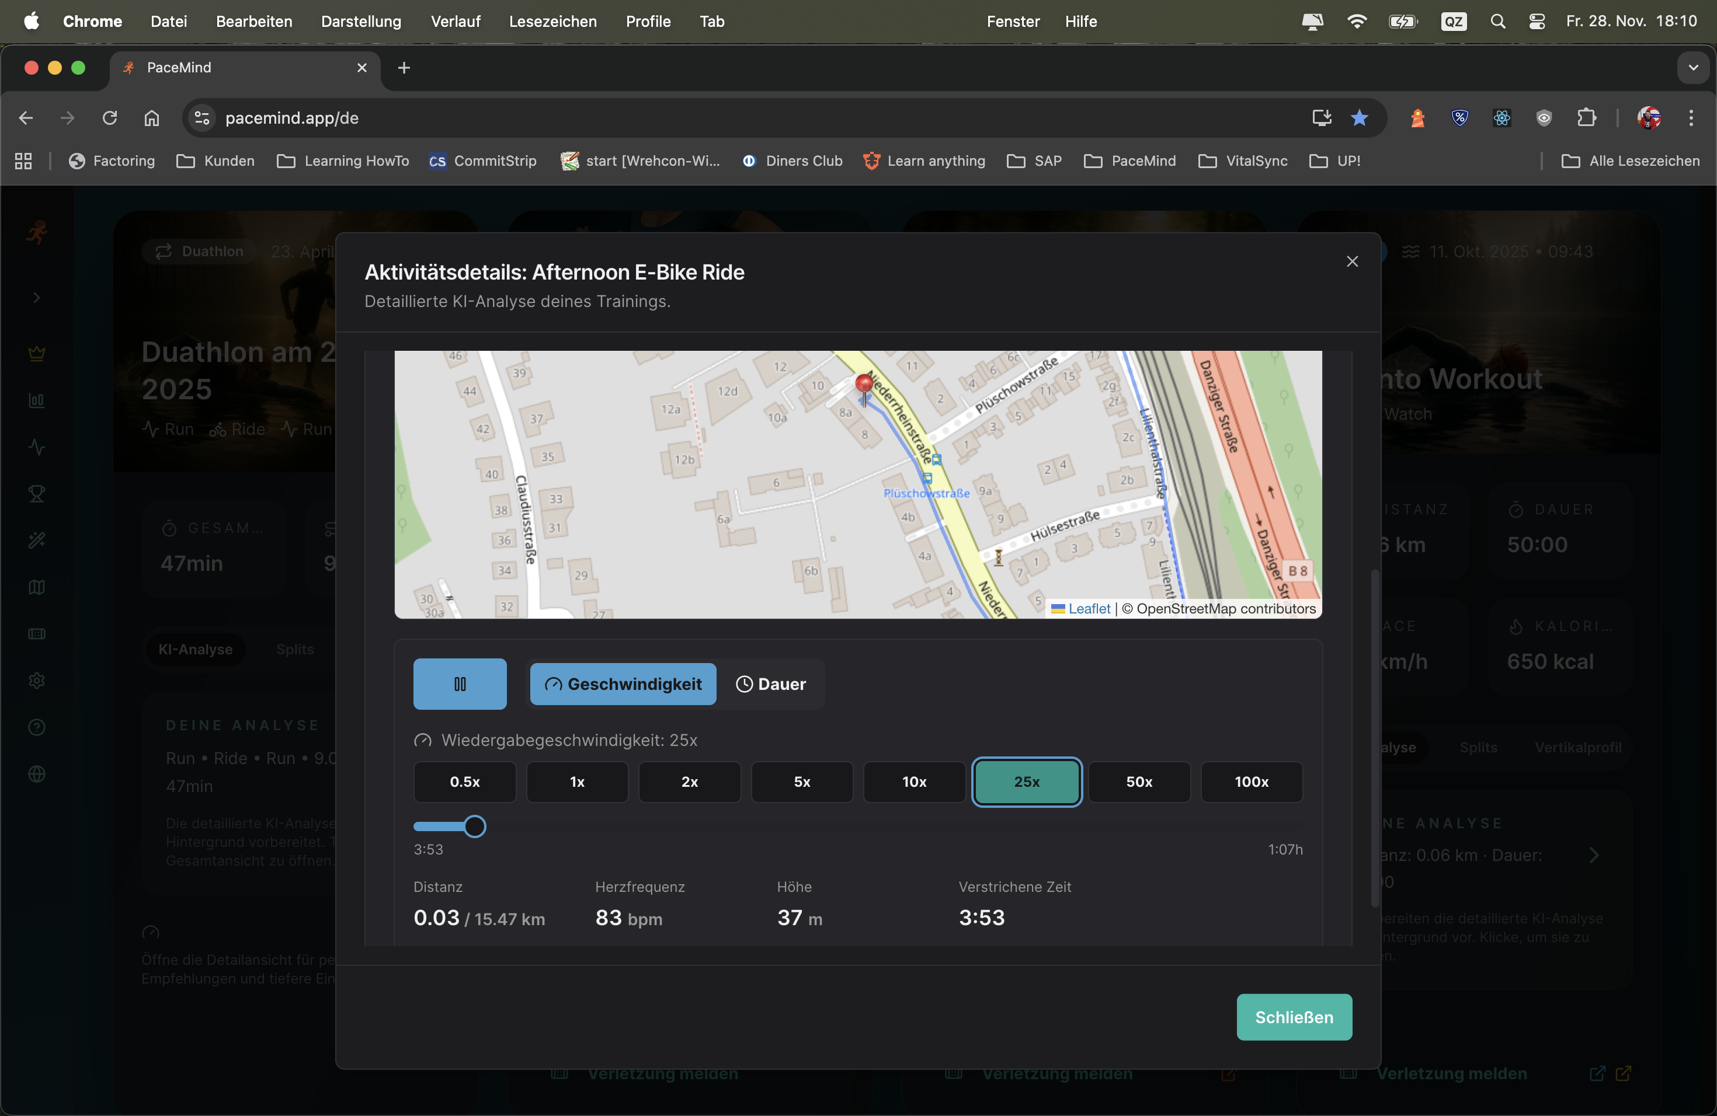Select 100x playback speed
Screen dimensions: 1717x1116
(1250, 782)
